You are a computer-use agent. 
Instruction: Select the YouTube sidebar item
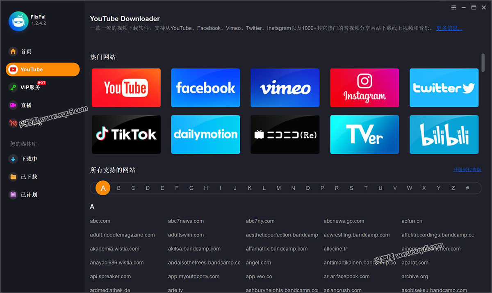point(43,70)
